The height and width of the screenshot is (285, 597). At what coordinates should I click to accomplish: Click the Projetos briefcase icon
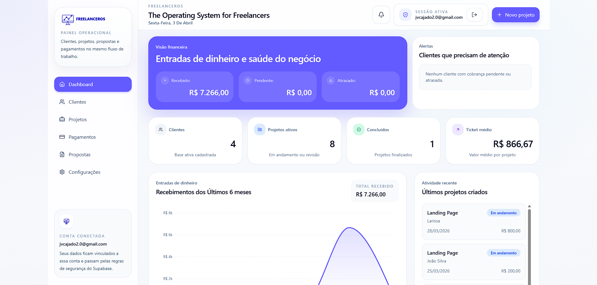62,119
